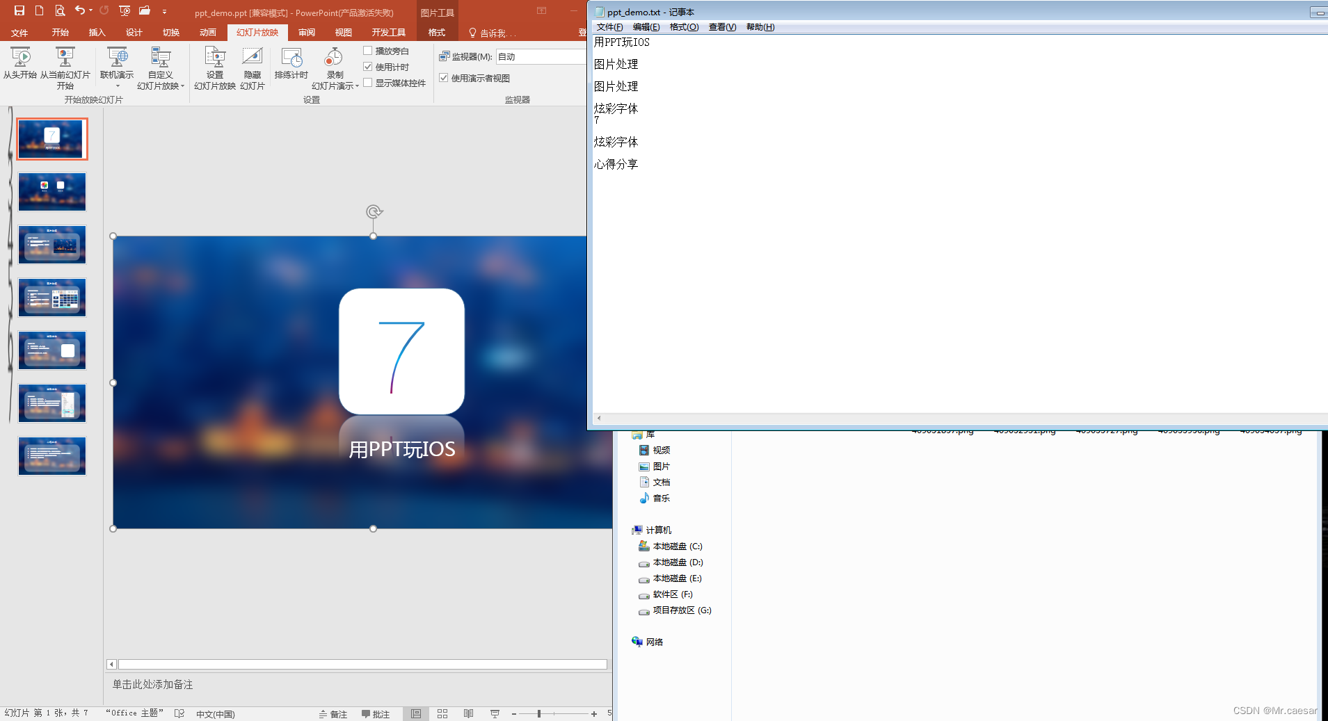Click the horizontal scrollbar left arrow under slide
1328x721 pixels.
tap(111, 665)
